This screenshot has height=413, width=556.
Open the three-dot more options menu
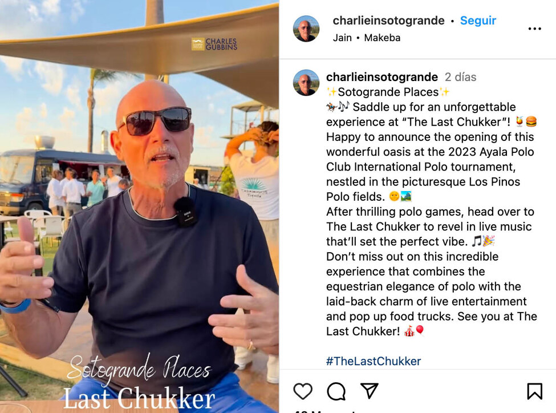click(534, 29)
